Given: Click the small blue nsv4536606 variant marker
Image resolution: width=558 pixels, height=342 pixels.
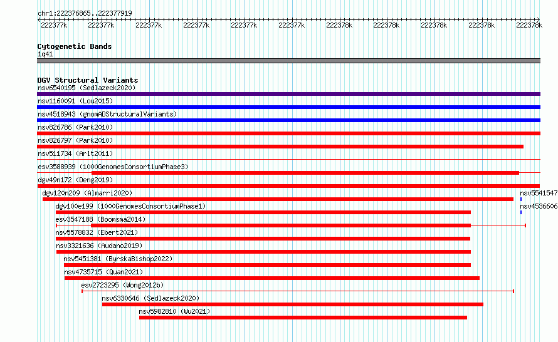Looking at the screenshot, I should point(521,212).
